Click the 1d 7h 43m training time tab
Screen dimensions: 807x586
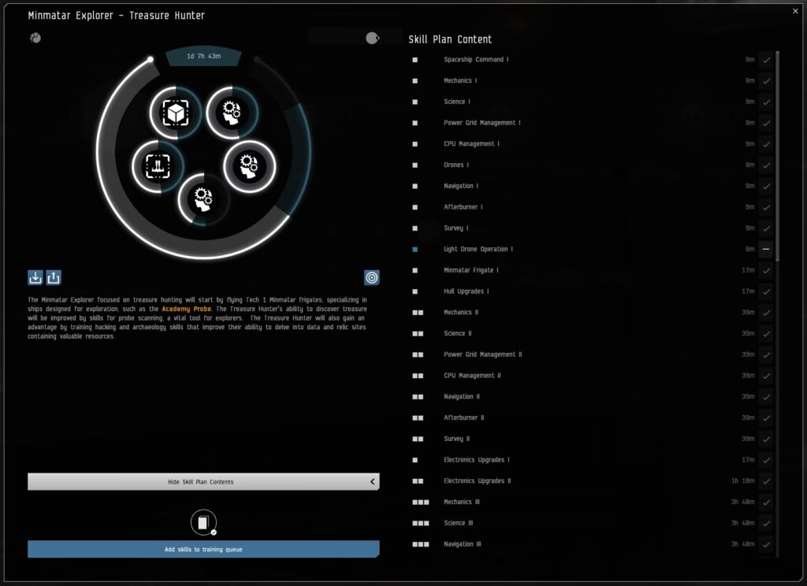coord(203,57)
